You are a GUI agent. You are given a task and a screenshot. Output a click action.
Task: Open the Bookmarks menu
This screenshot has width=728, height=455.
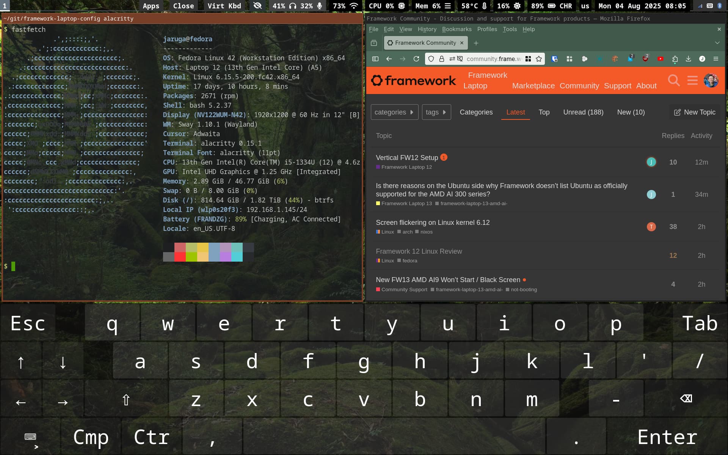(x=457, y=29)
